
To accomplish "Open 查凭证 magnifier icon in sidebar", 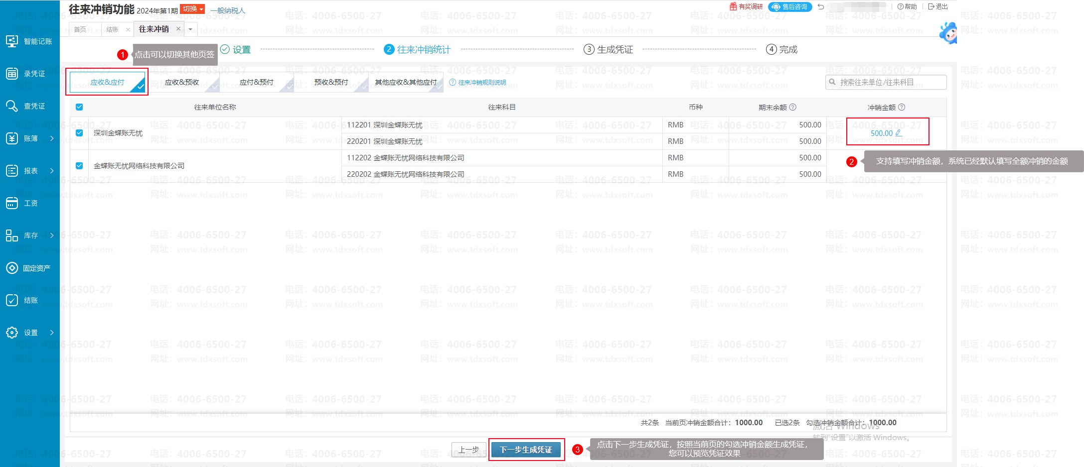I will click(x=12, y=106).
